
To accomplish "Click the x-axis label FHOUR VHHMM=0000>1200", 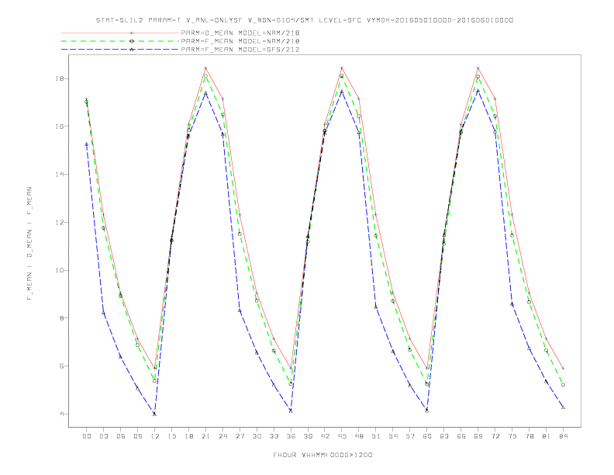I will (323, 455).
